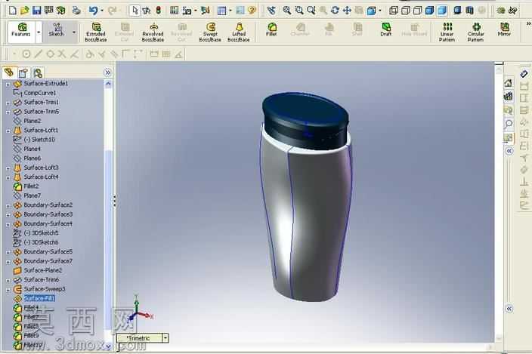Click Extruded Boss/Base feature tool
The image size is (532, 354).
tap(96, 32)
